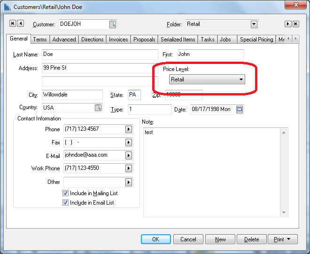Click into the Last Name field
This screenshot has height=254, width=310.
point(99,55)
